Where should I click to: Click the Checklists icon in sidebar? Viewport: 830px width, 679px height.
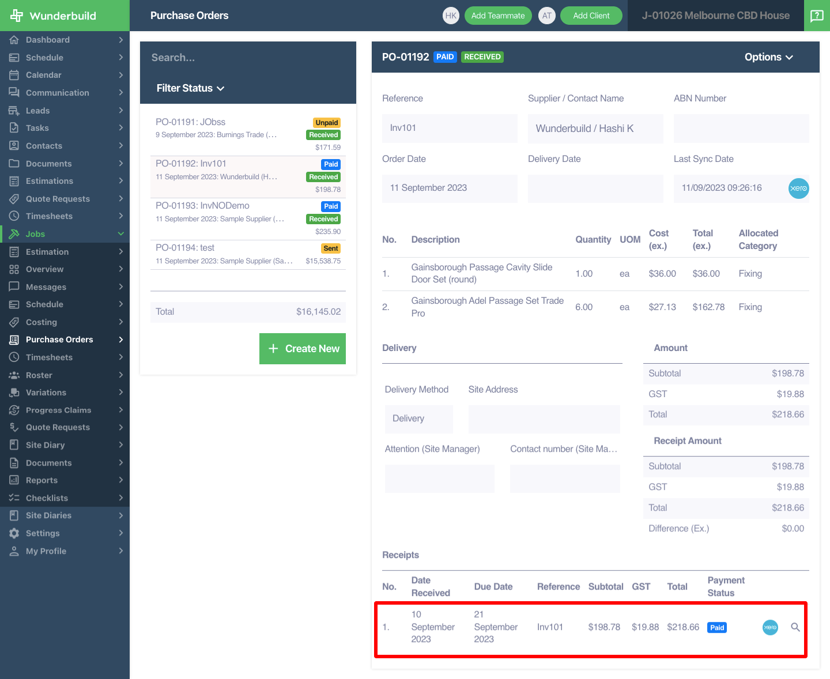click(14, 498)
